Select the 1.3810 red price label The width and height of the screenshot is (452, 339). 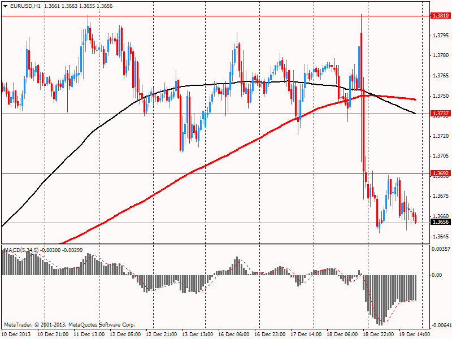[440, 16]
